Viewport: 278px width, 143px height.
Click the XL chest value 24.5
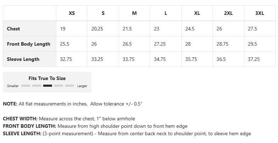coord(190,29)
